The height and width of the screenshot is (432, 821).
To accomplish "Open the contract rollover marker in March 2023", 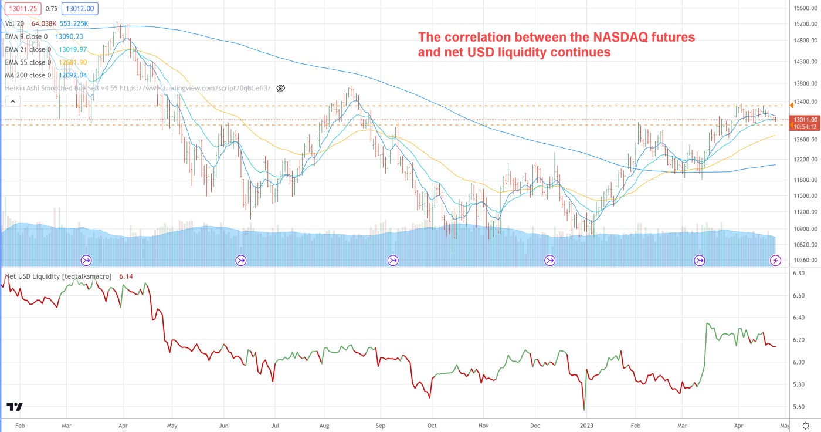I will 700,260.
